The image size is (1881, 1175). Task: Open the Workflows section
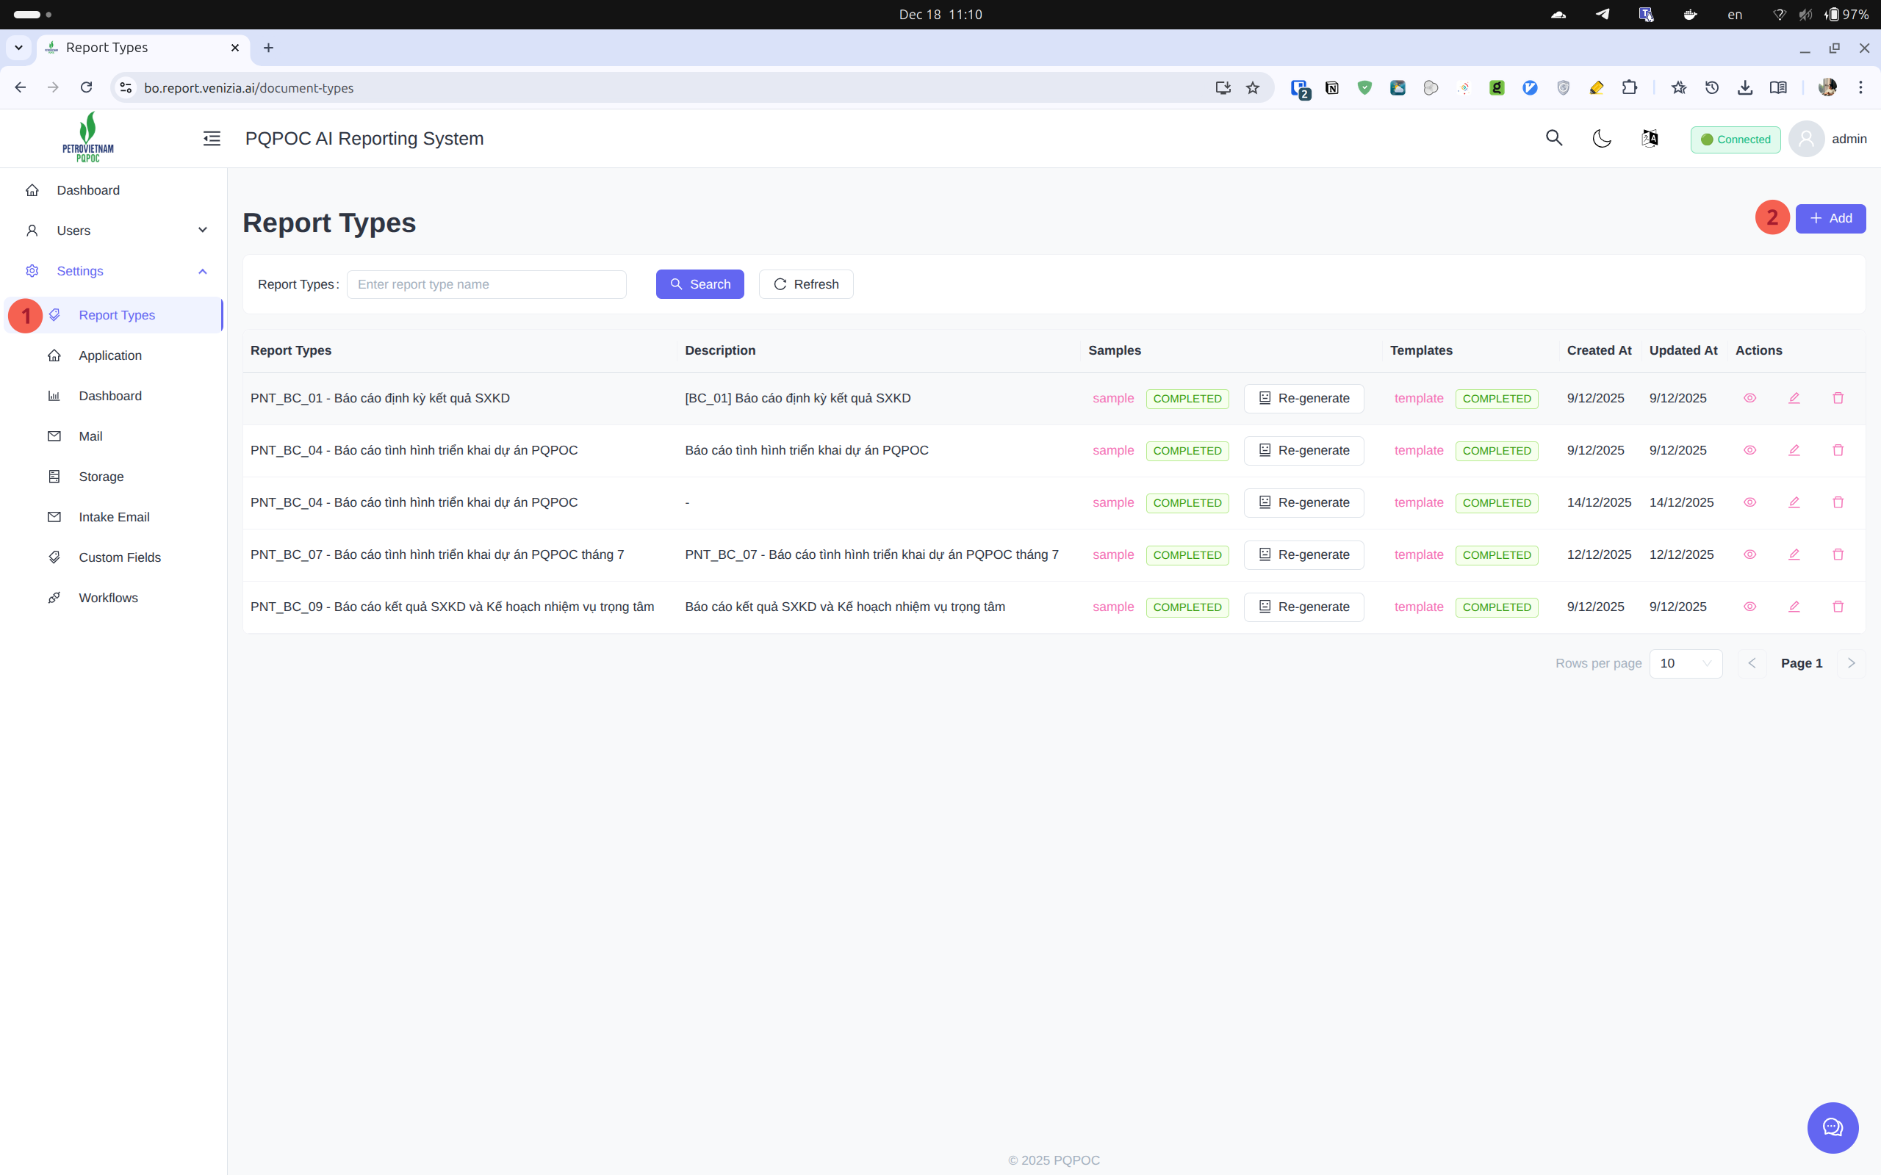click(107, 598)
